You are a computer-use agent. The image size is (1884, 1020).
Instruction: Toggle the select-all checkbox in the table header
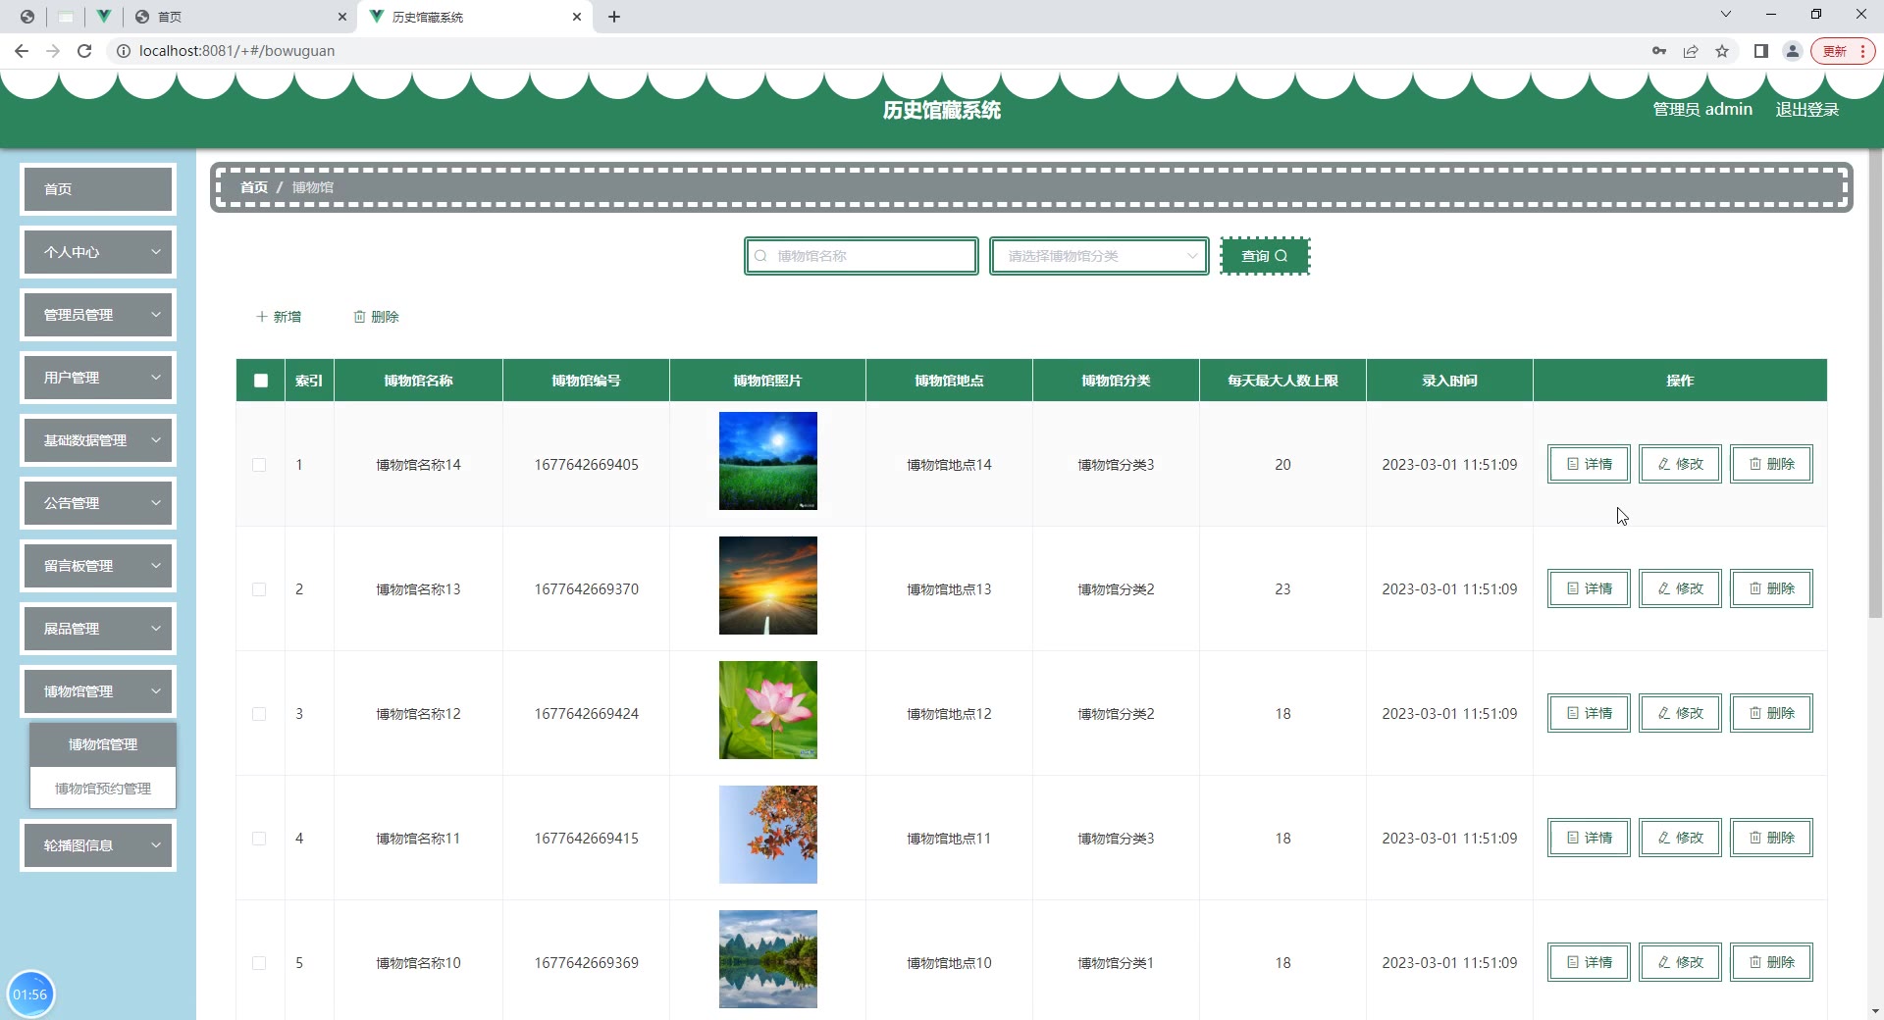(x=261, y=381)
